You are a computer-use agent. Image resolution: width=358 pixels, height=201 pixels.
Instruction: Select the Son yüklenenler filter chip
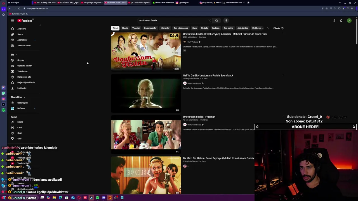pyautogui.click(x=181, y=28)
